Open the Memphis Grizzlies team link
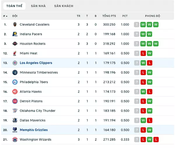This screenshot has height=148, width=175. (x=34, y=130)
